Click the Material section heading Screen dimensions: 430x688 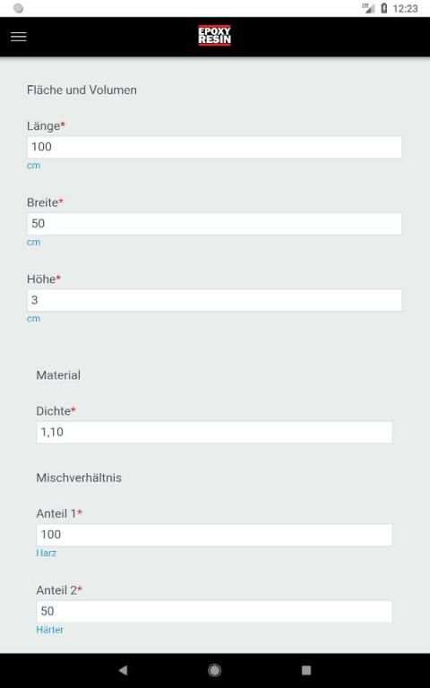(58, 375)
